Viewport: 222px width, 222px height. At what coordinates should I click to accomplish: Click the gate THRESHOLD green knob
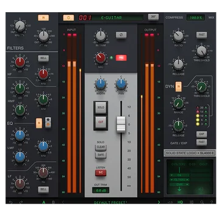point(201,87)
